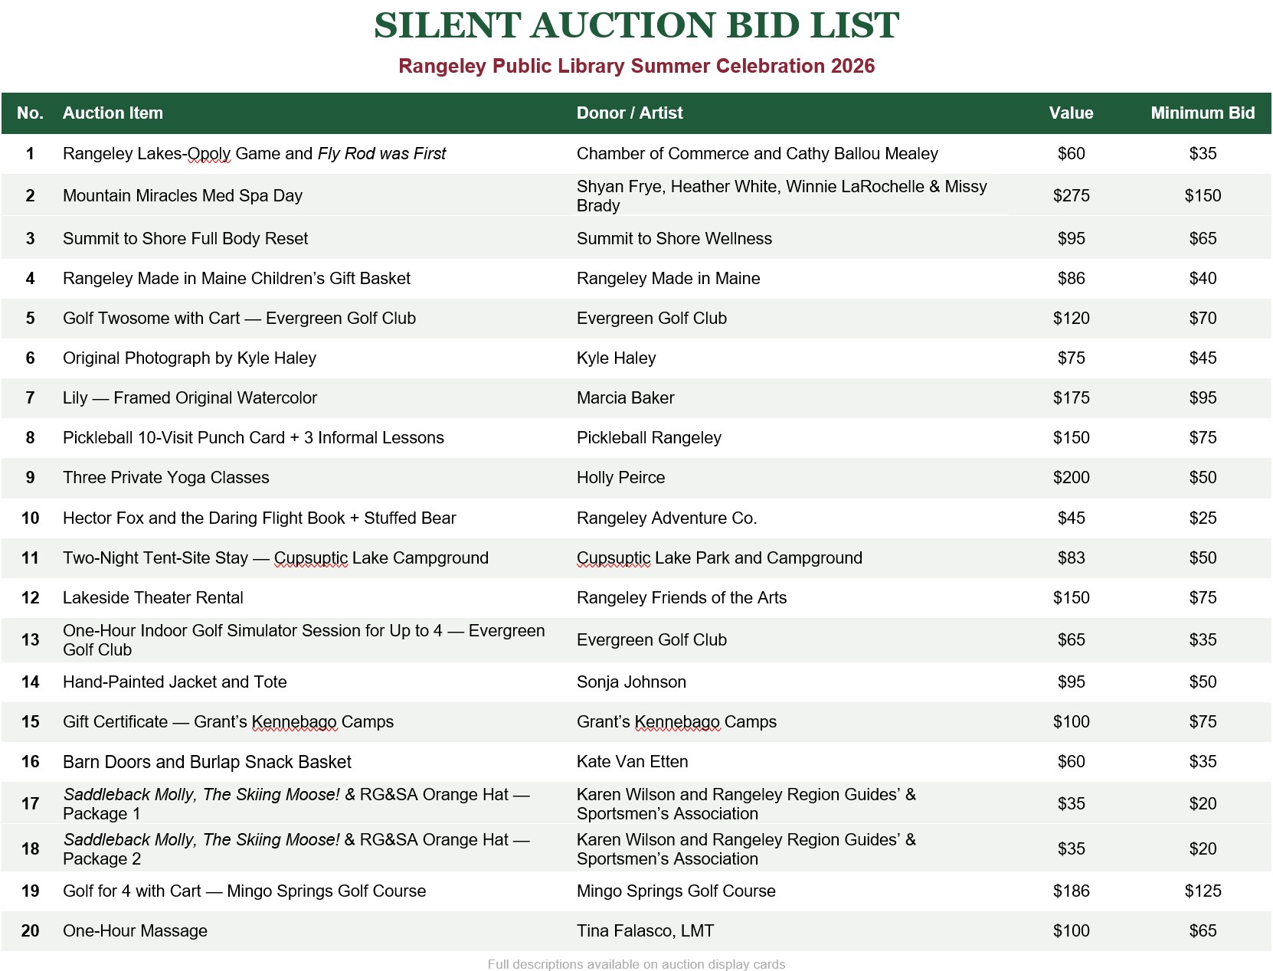This screenshot has height=971, width=1273.
Task: Click the Minimum Bid column header
Action: (1203, 113)
